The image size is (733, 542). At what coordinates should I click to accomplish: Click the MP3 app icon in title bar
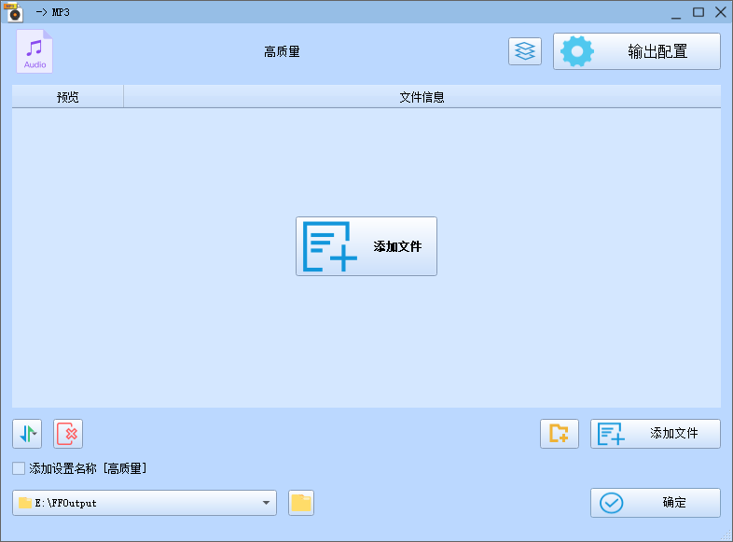(13, 13)
